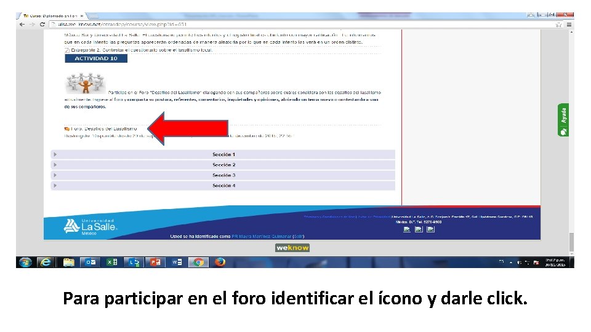Expand Sección 1 with its arrow

[x=55, y=154]
